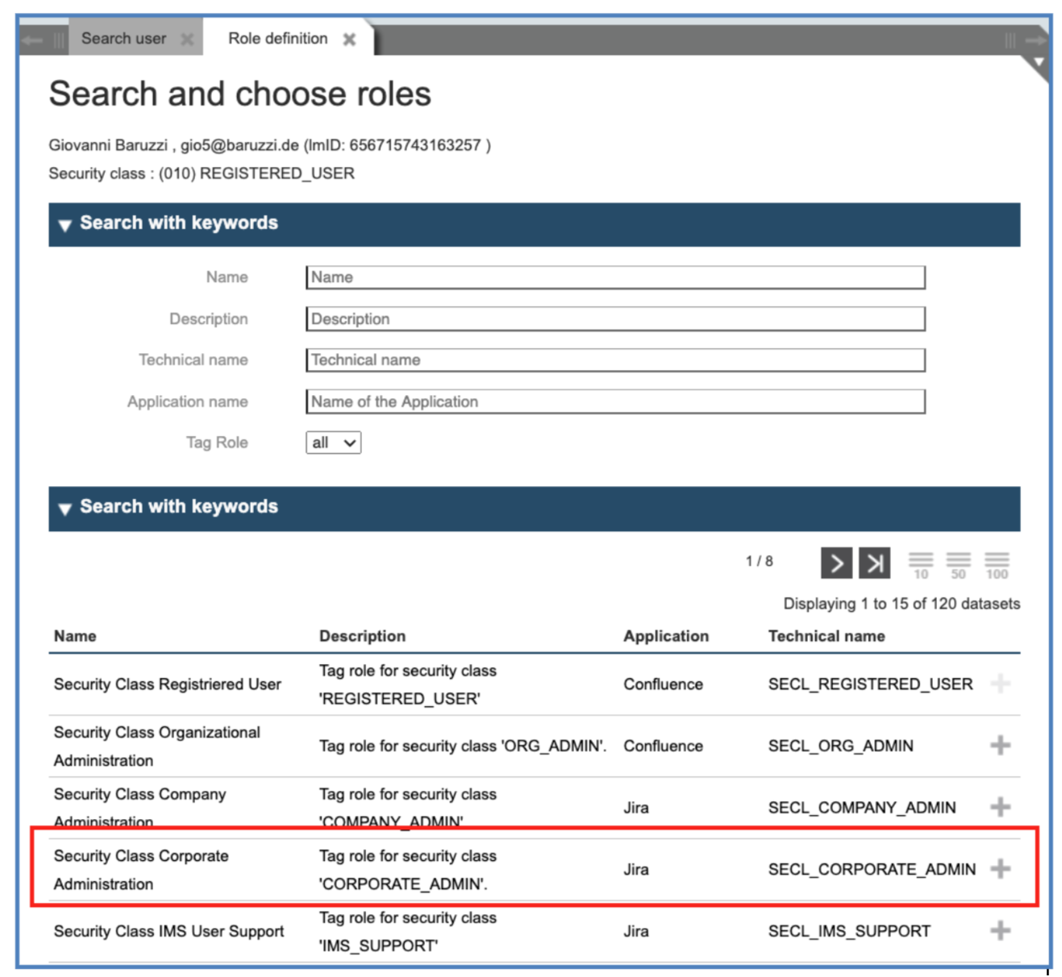Collapse the lower Search with keywords results section

click(x=65, y=509)
